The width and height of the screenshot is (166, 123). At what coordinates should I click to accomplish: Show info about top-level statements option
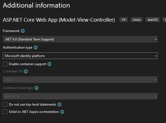pos(59,104)
